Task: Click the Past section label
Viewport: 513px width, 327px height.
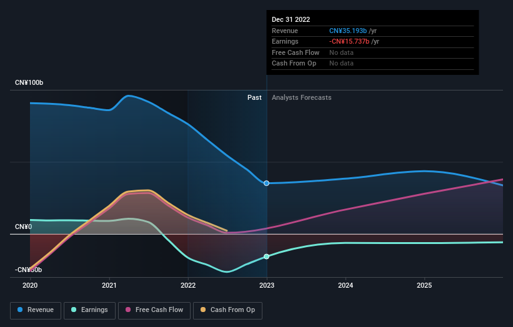Action: coord(254,98)
